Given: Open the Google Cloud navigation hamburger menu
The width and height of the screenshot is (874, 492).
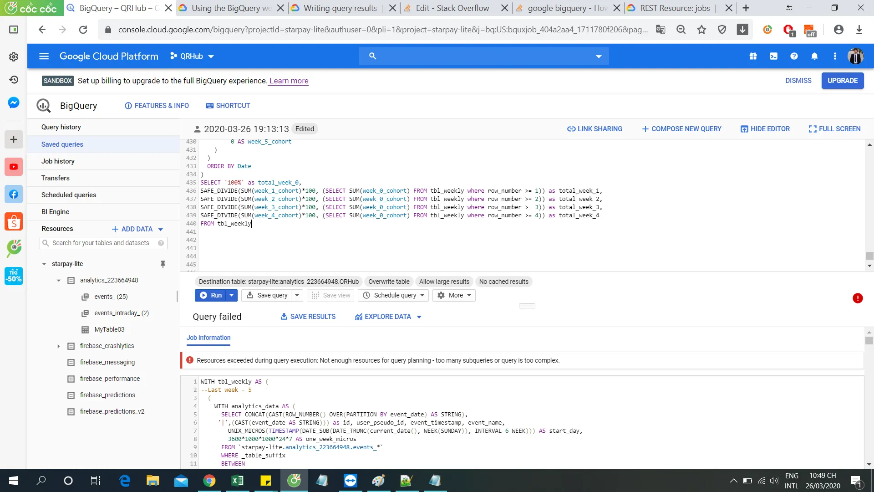Looking at the screenshot, I should click(44, 56).
